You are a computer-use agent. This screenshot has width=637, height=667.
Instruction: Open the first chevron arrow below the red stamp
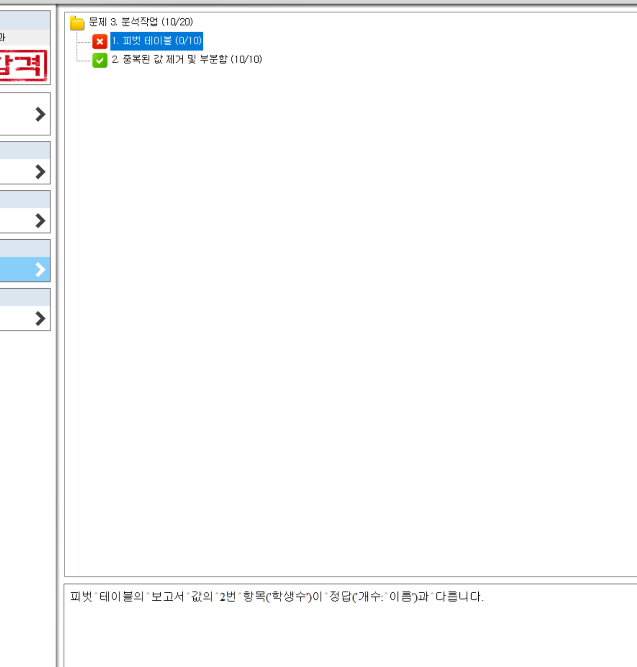(x=40, y=114)
